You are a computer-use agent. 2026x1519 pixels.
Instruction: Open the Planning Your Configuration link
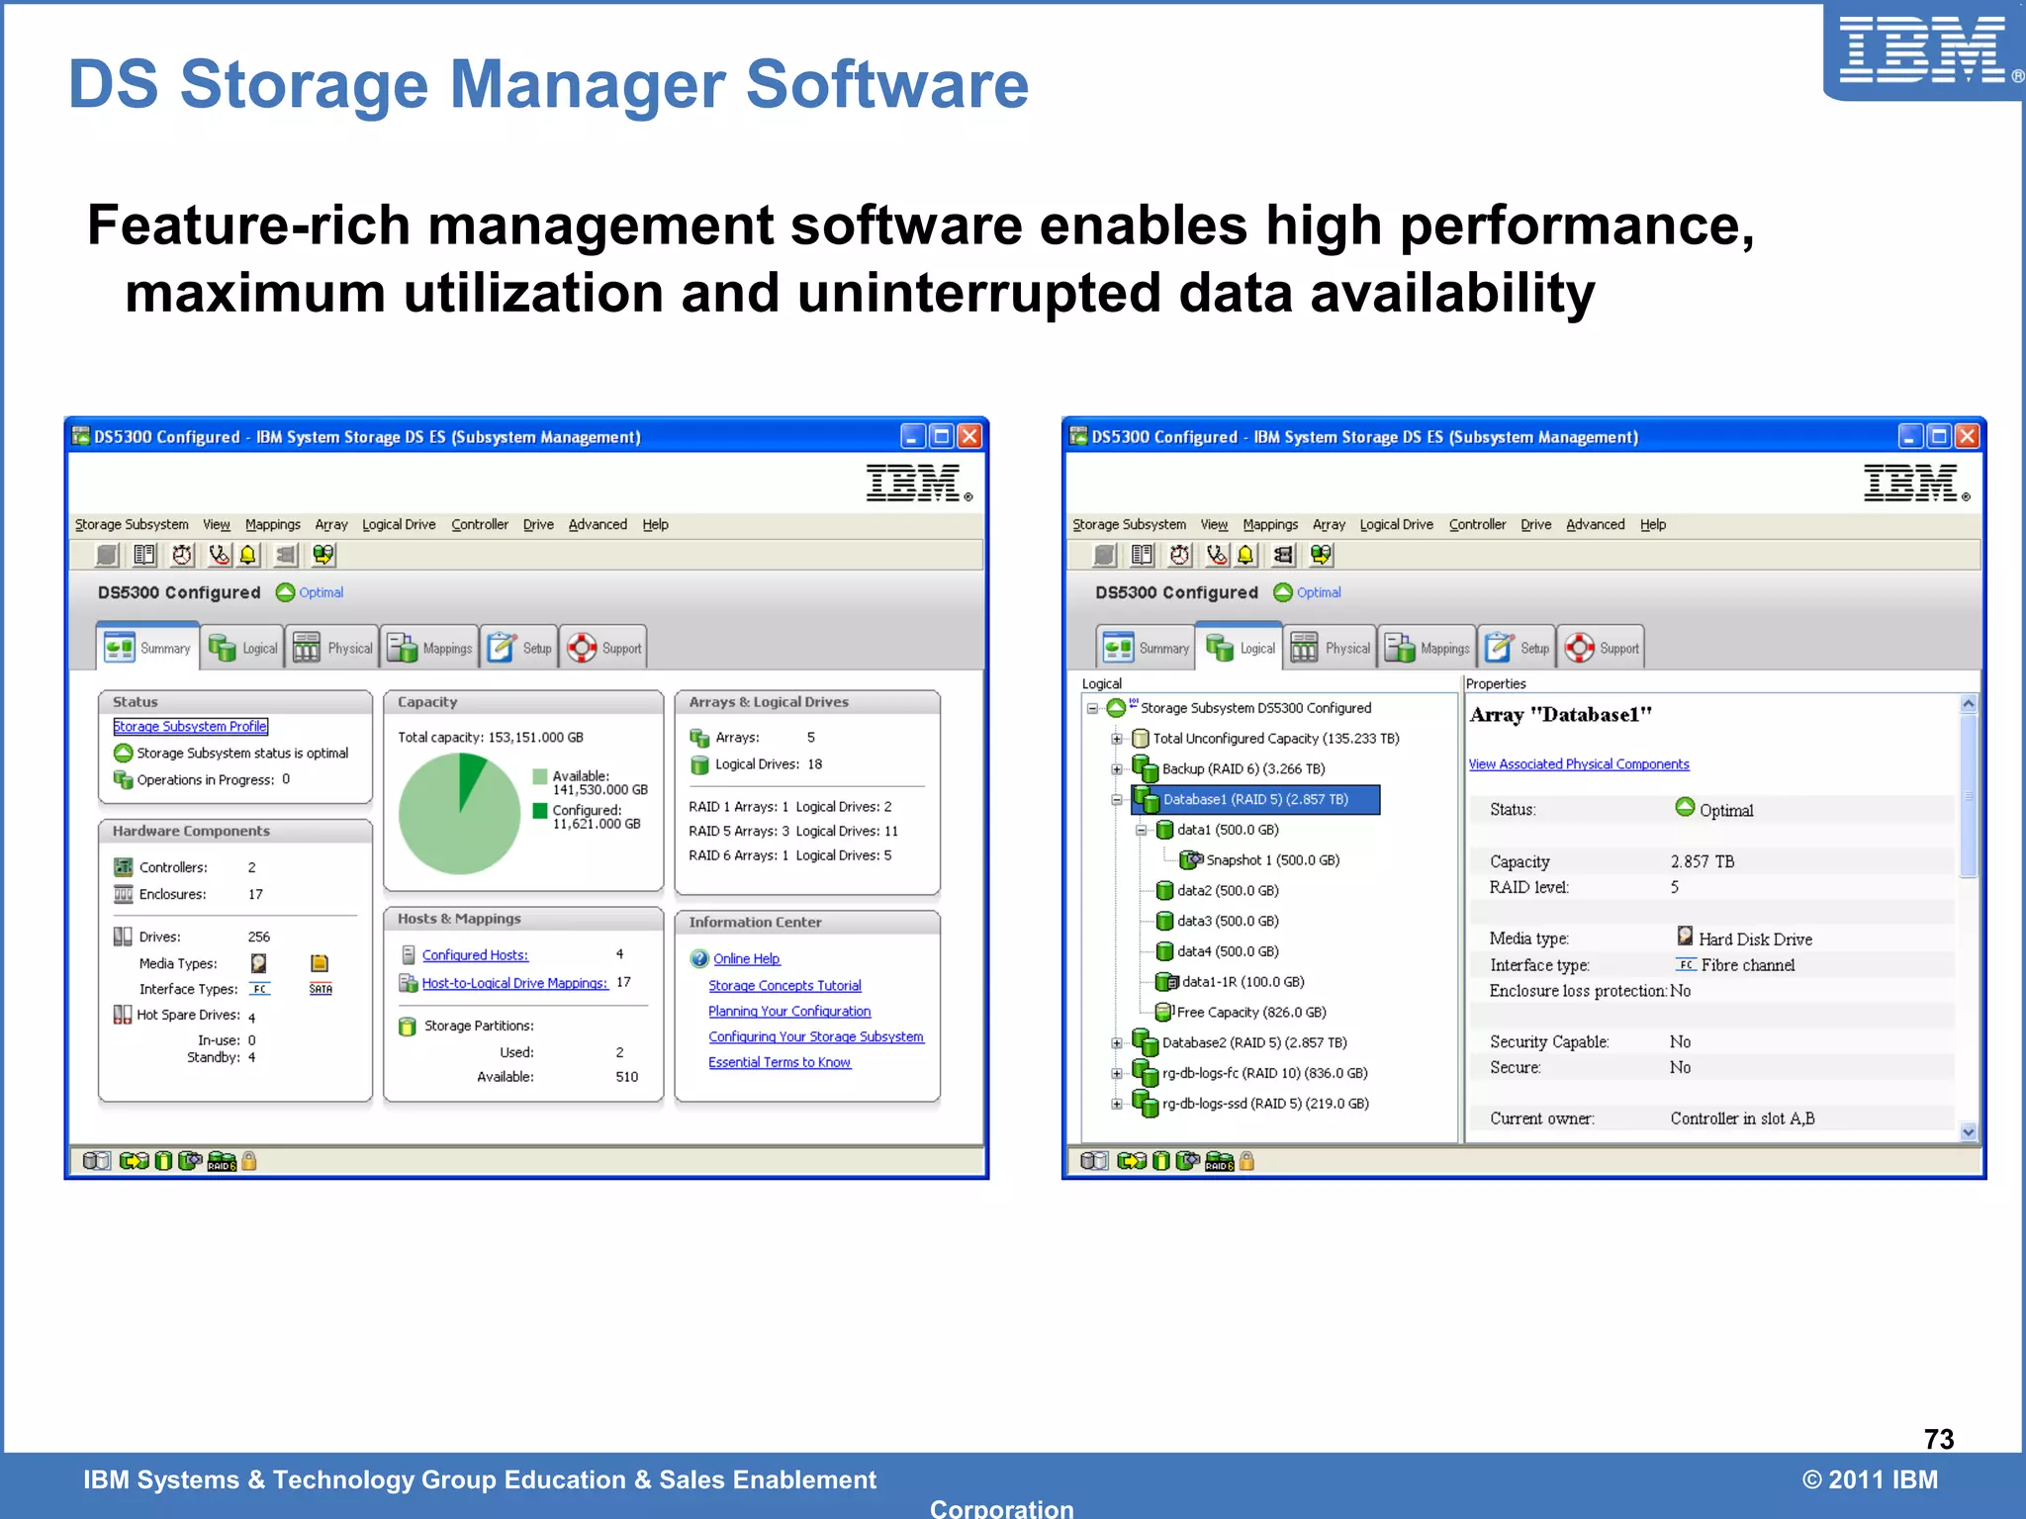789,1012
